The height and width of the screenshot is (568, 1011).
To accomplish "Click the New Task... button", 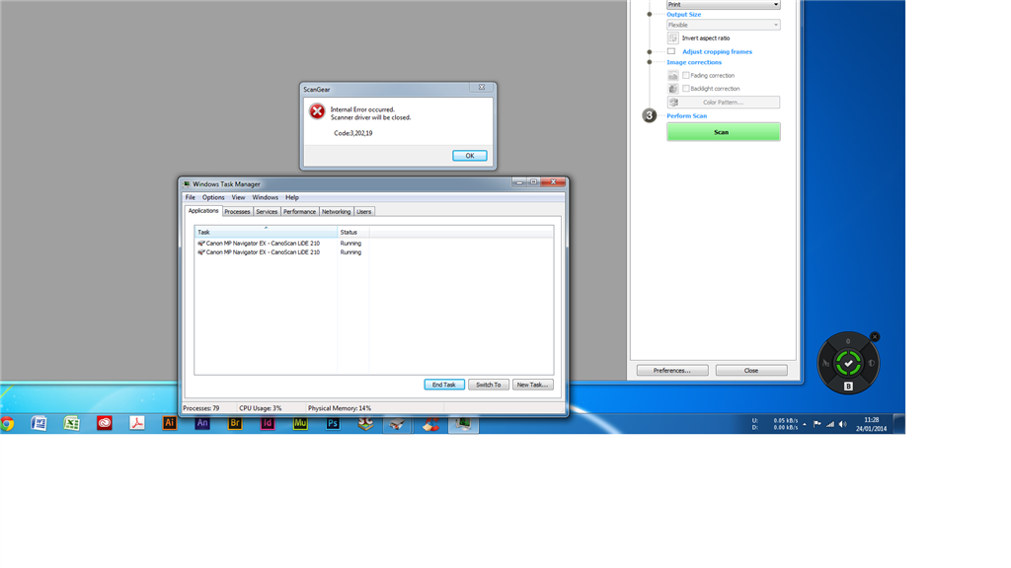I will [532, 385].
